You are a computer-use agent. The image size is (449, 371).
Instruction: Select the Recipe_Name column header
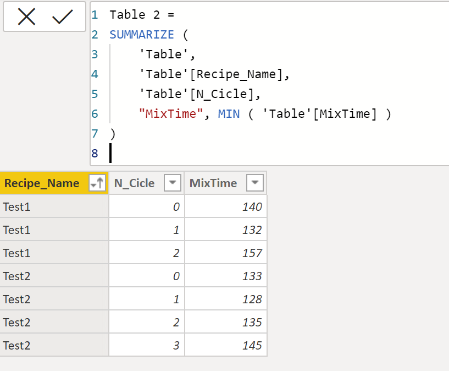54,183
